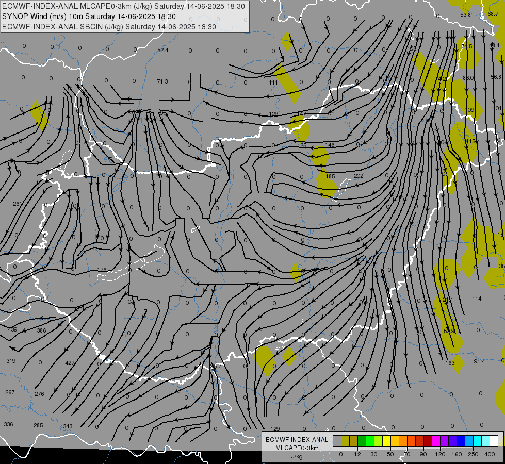Select the white swatch at the legend end

point(494,441)
